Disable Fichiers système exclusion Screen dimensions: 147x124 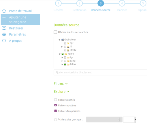(x=56, y=105)
